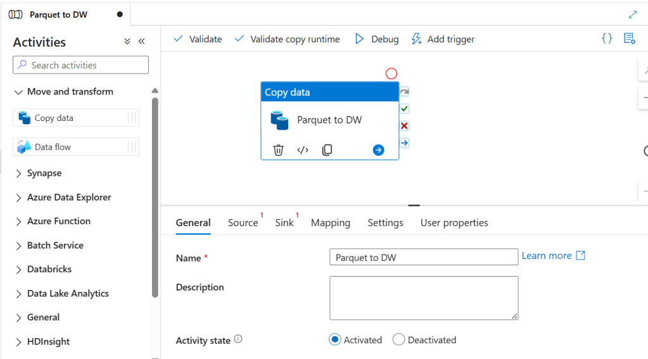Click the Activities list vertical scrollbar
This screenshot has height=359, width=648.
click(155, 196)
